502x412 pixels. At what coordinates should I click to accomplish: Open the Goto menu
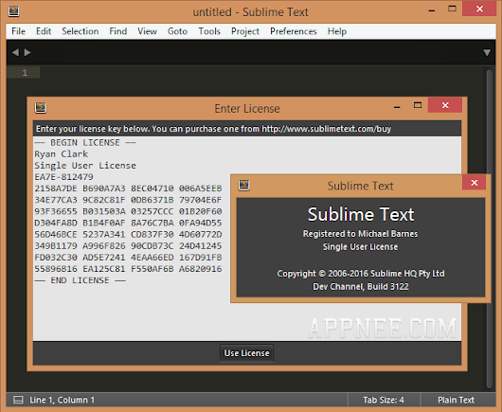[x=177, y=31]
